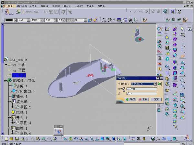Click the select arrow cursor icon at right
194x145 pixels.
[x=182, y=29]
